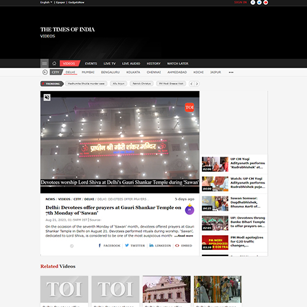Open the first related video TOI placeholder
The image size is (307, 307).
tap(64, 289)
